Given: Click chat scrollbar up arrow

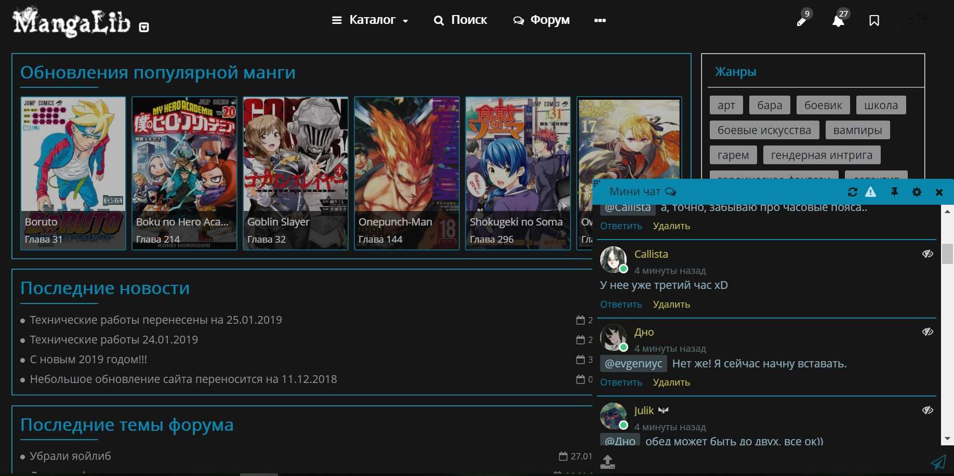Looking at the screenshot, I should (x=947, y=211).
